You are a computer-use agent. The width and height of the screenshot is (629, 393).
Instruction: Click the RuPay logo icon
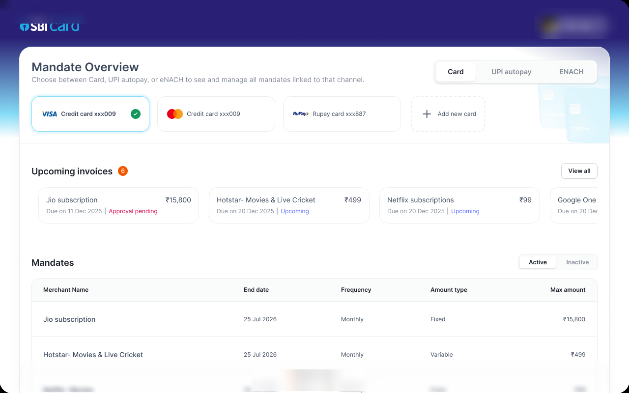tap(301, 114)
